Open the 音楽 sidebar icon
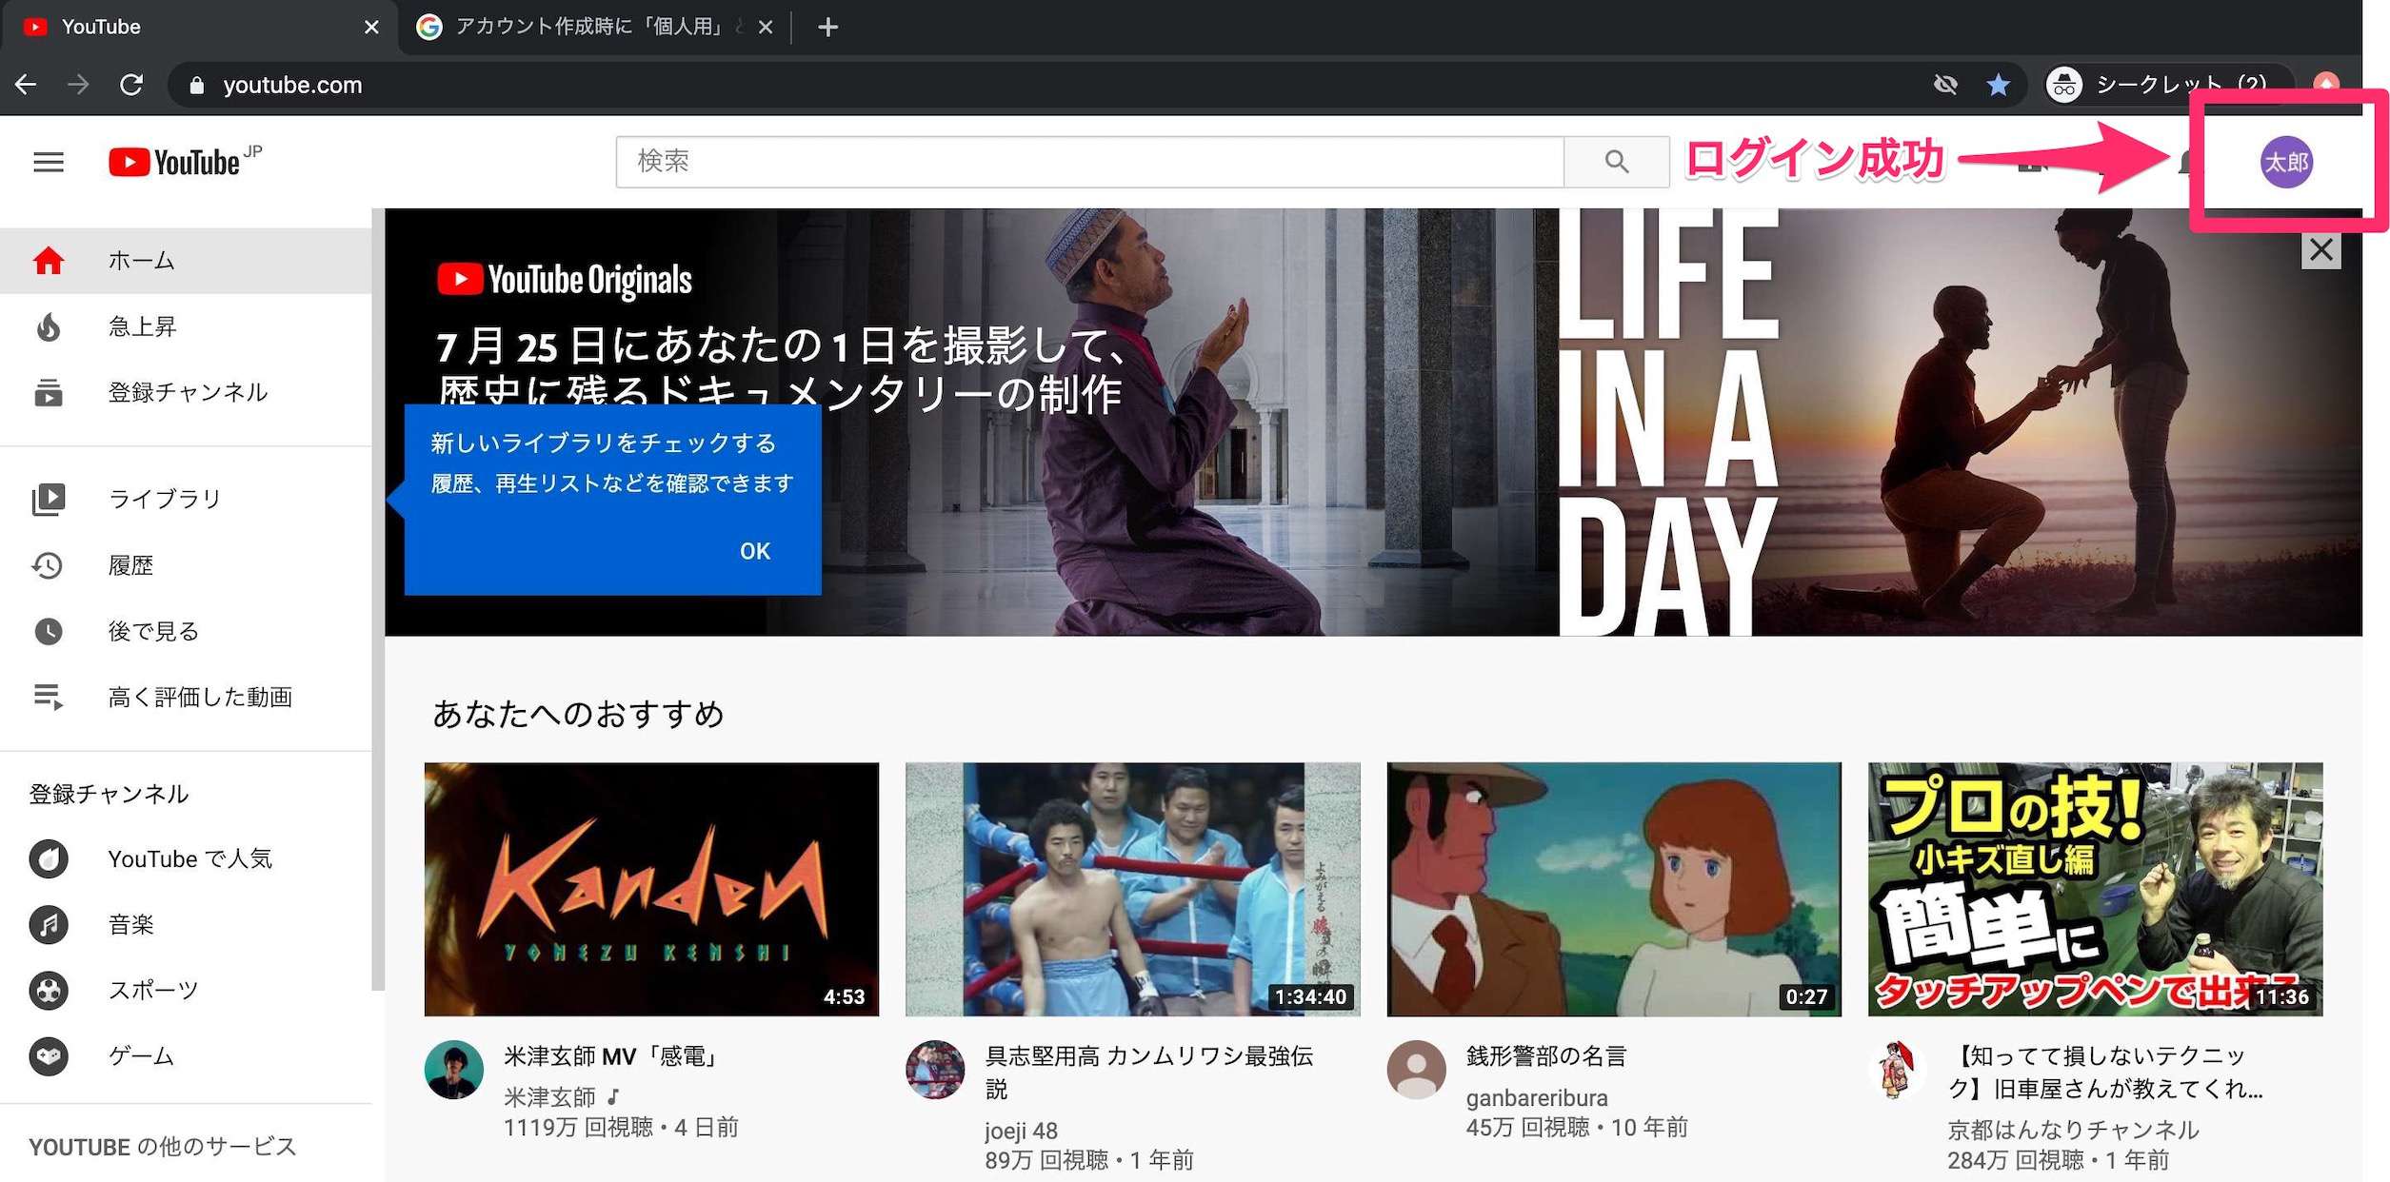Screen dimensions: 2390x1182 click(49, 924)
